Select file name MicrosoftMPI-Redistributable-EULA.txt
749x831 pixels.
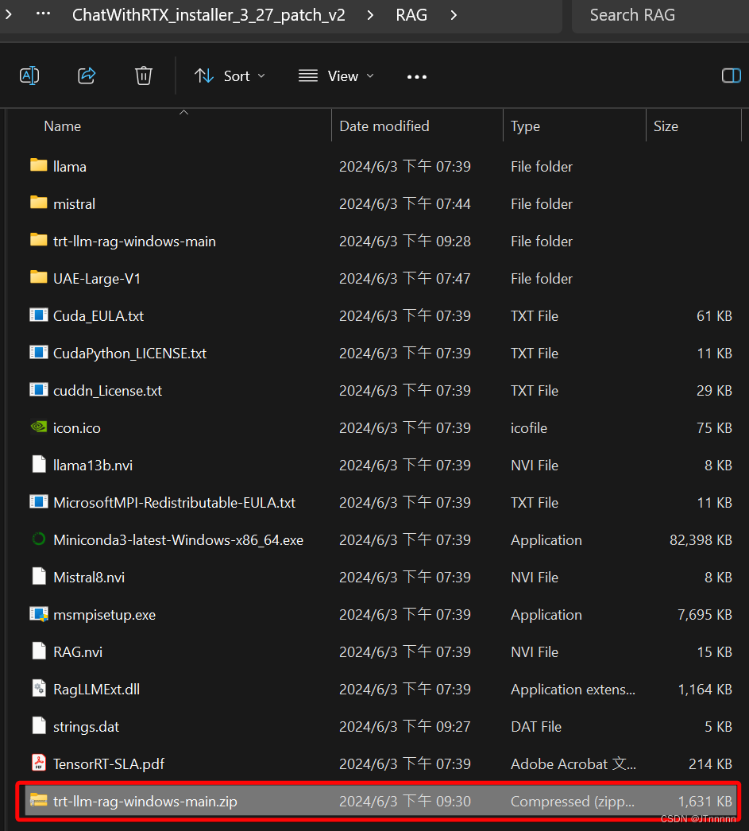[x=174, y=502]
